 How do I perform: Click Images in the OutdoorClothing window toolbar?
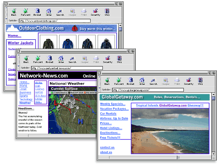(72, 12)
